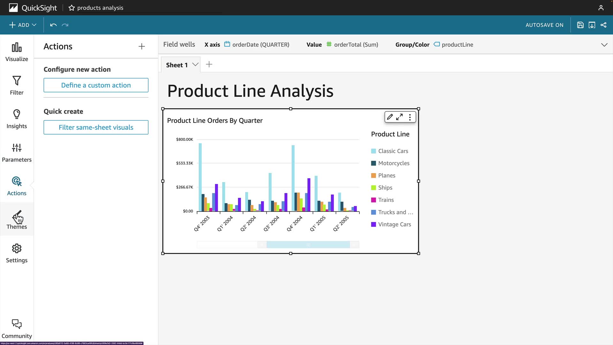The width and height of the screenshot is (613, 345).
Task: Toggle the AUTOSAVE ON setting
Action: click(x=544, y=25)
